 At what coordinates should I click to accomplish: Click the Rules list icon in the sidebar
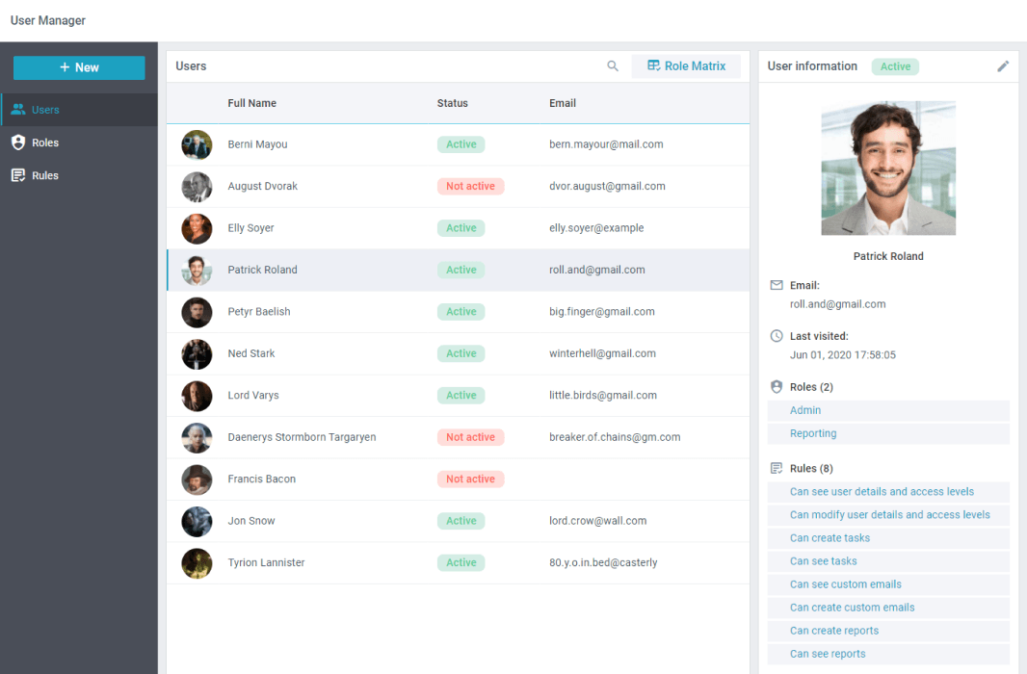(x=18, y=175)
